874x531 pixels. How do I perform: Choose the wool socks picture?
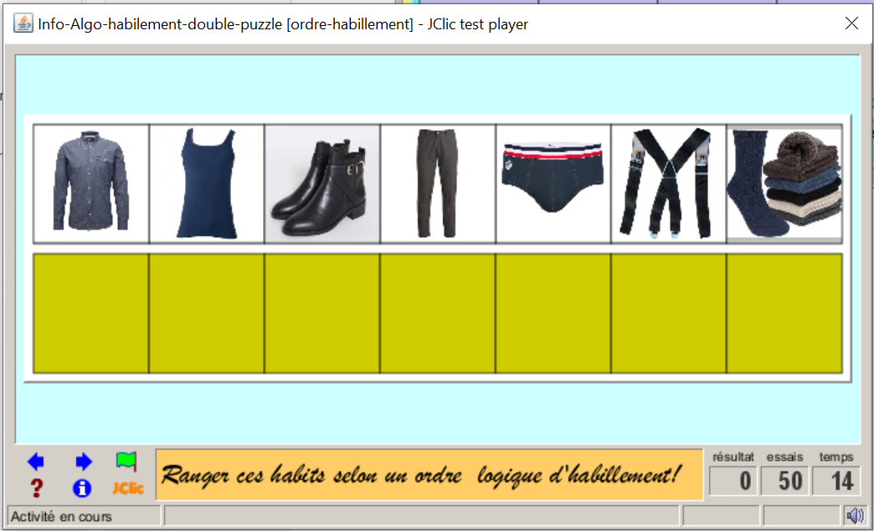(x=784, y=183)
